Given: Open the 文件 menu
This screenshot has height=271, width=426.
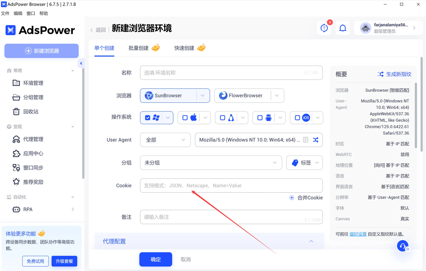Looking at the screenshot, I should pos(5,13).
